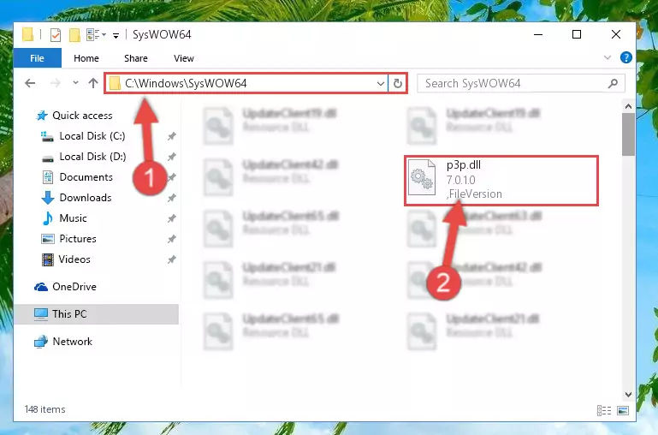Switch to details view in status bar
This screenshot has height=435, width=658.
coord(604,410)
